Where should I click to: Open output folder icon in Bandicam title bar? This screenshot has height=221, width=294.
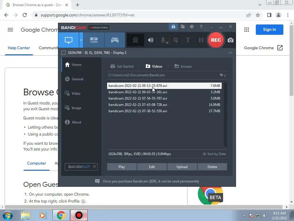coord(183,27)
